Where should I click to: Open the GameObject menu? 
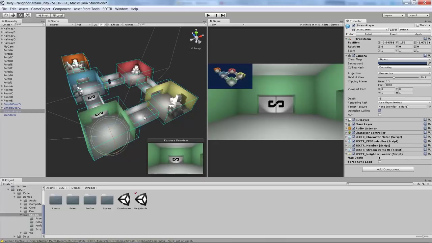click(x=40, y=9)
